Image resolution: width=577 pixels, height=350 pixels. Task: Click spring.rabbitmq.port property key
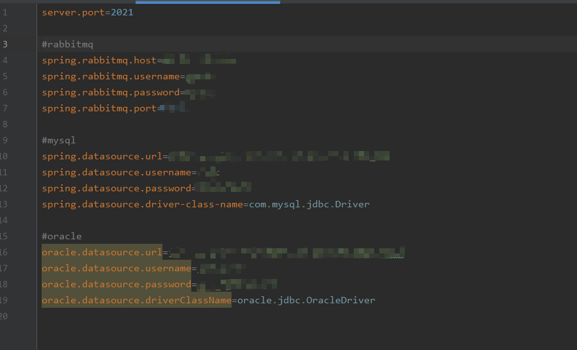tap(99, 109)
